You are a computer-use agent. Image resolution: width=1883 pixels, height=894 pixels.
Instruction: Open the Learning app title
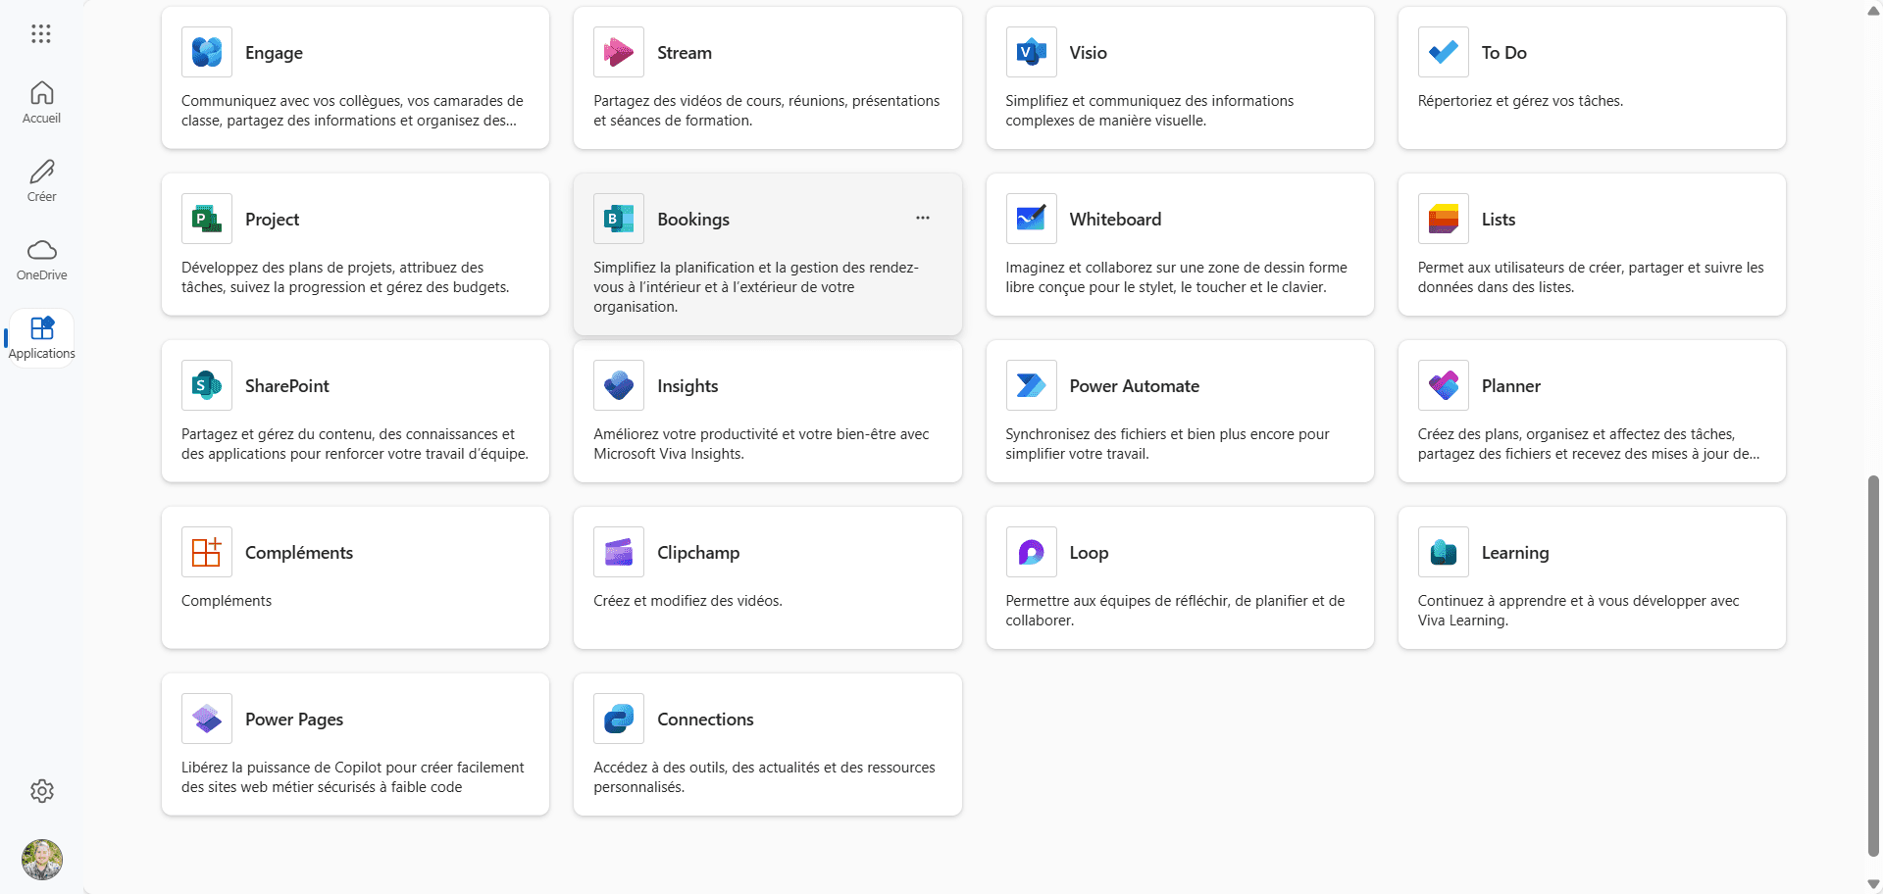point(1514,553)
